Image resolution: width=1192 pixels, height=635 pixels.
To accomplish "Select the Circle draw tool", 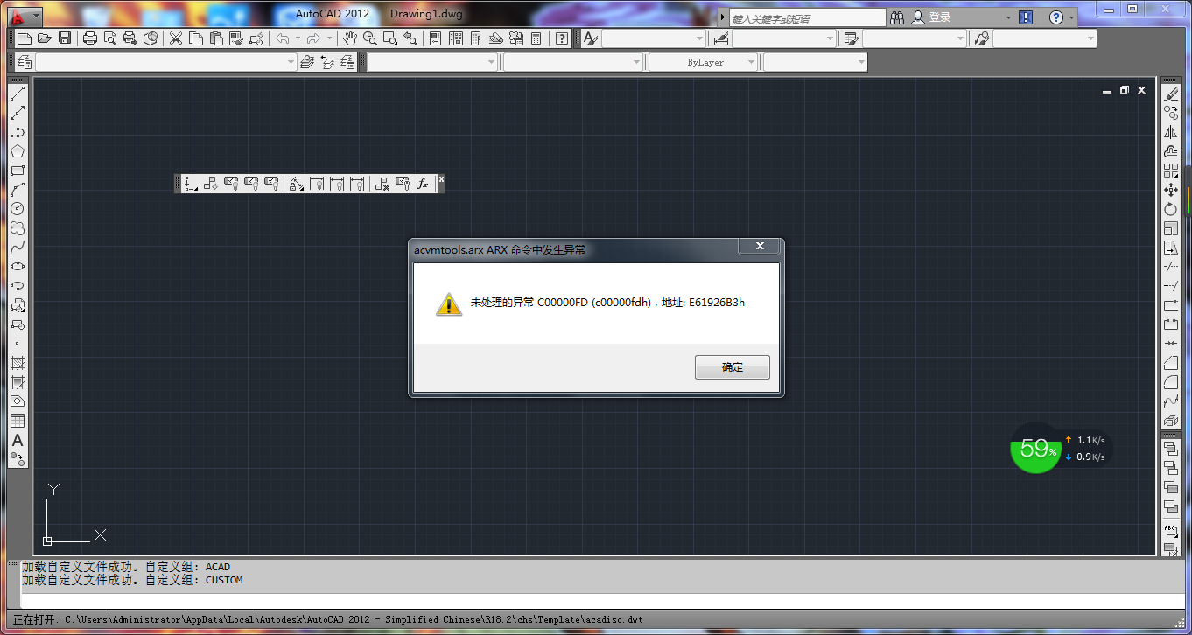I will pyautogui.click(x=18, y=209).
